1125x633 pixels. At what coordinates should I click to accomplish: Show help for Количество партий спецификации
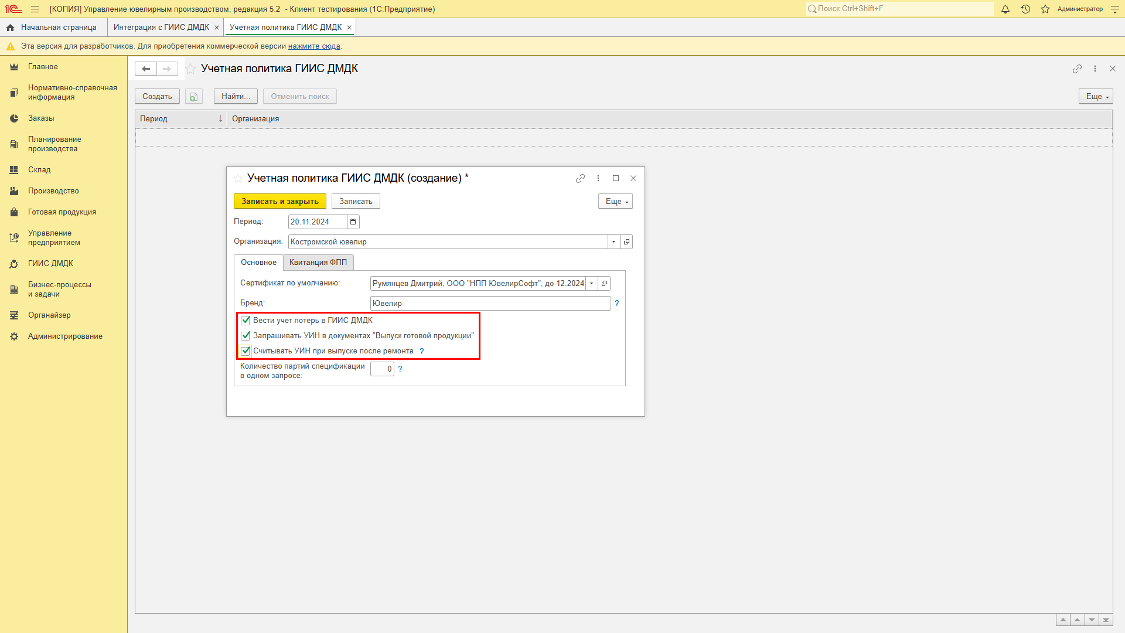tap(400, 369)
